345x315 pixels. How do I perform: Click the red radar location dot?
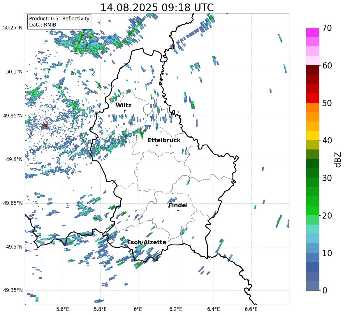click(45, 126)
